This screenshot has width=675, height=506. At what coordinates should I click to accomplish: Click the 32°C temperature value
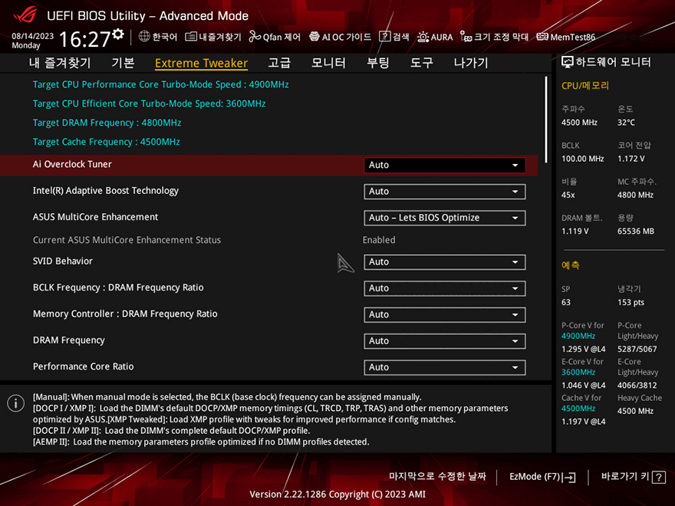[x=626, y=123]
